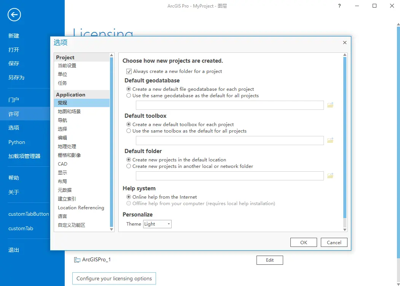Open 关于 in the backstage menu
The height and width of the screenshot is (286, 400).
[x=14, y=192]
